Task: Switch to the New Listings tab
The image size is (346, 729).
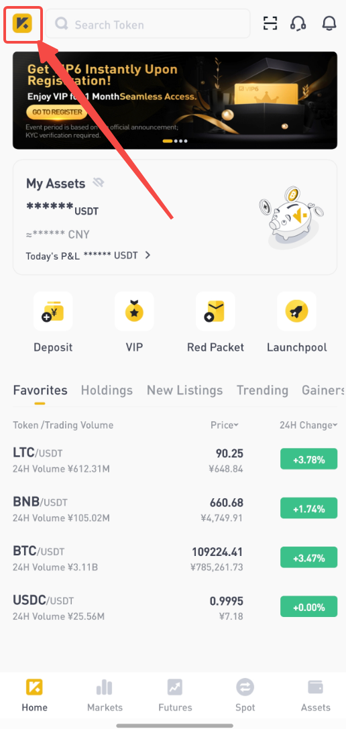Action: point(184,390)
